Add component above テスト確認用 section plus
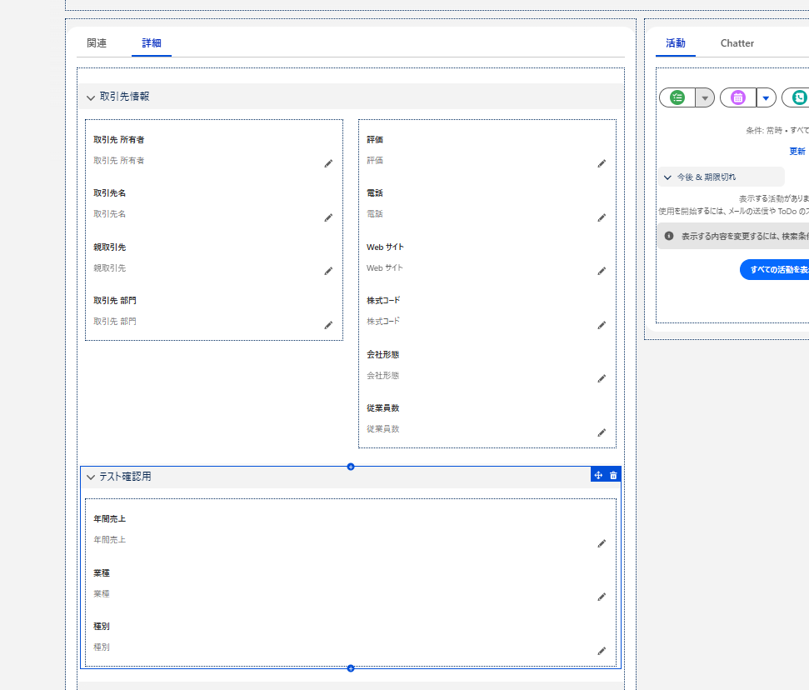The image size is (809, 690). (x=351, y=467)
